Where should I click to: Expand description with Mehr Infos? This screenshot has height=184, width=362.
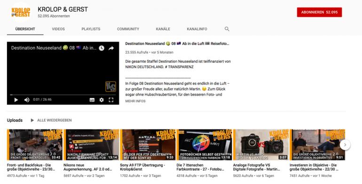point(135,101)
